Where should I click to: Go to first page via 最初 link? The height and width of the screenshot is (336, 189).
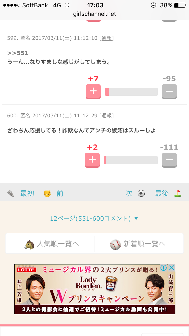[27, 194]
